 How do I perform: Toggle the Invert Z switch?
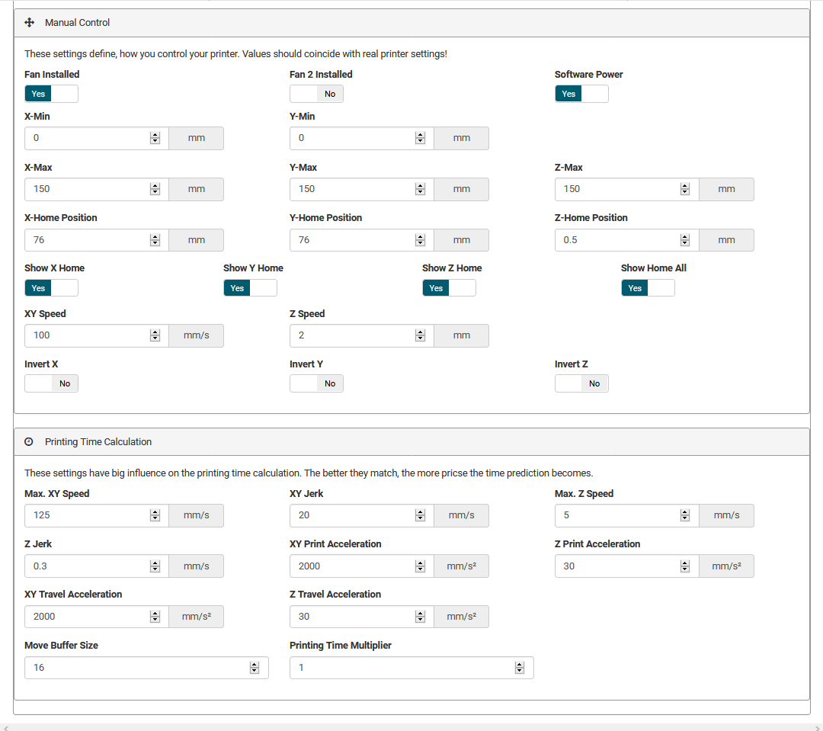coord(581,383)
